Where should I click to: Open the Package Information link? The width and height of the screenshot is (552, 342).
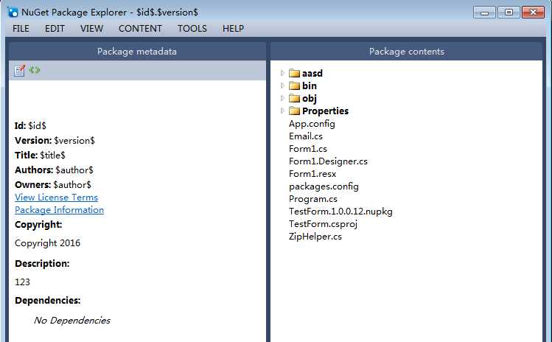tap(59, 210)
